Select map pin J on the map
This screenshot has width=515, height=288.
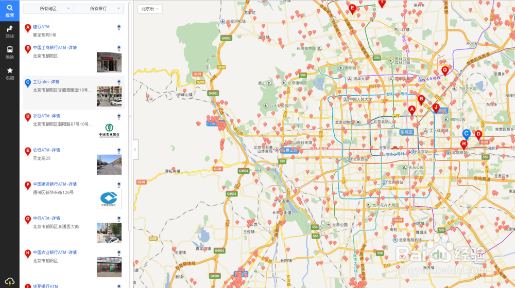point(436,108)
